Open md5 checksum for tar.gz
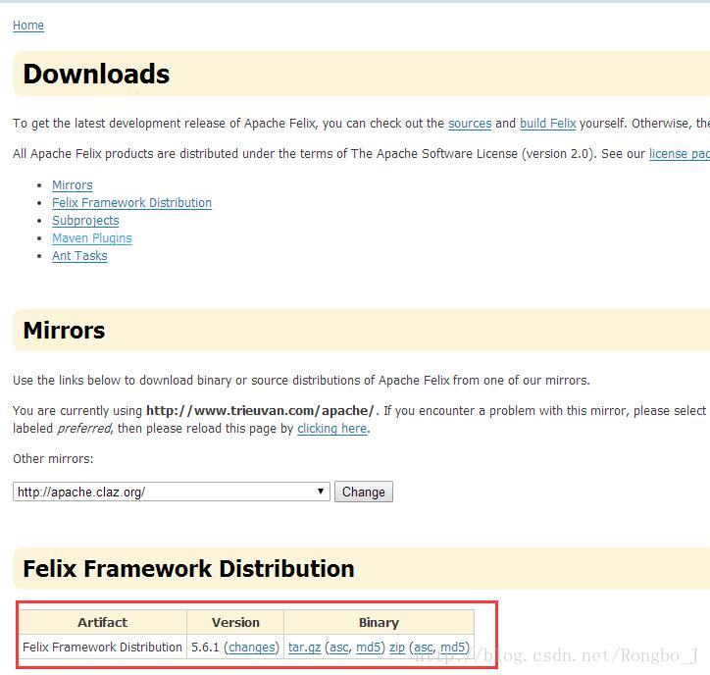 368,647
